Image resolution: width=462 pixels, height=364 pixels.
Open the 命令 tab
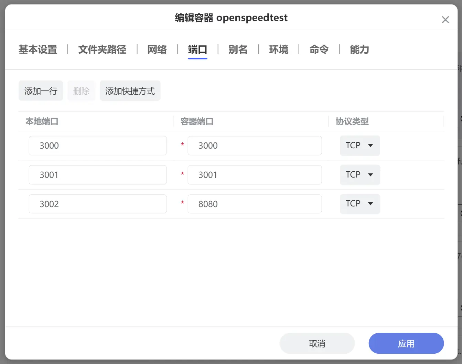coord(319,50)
